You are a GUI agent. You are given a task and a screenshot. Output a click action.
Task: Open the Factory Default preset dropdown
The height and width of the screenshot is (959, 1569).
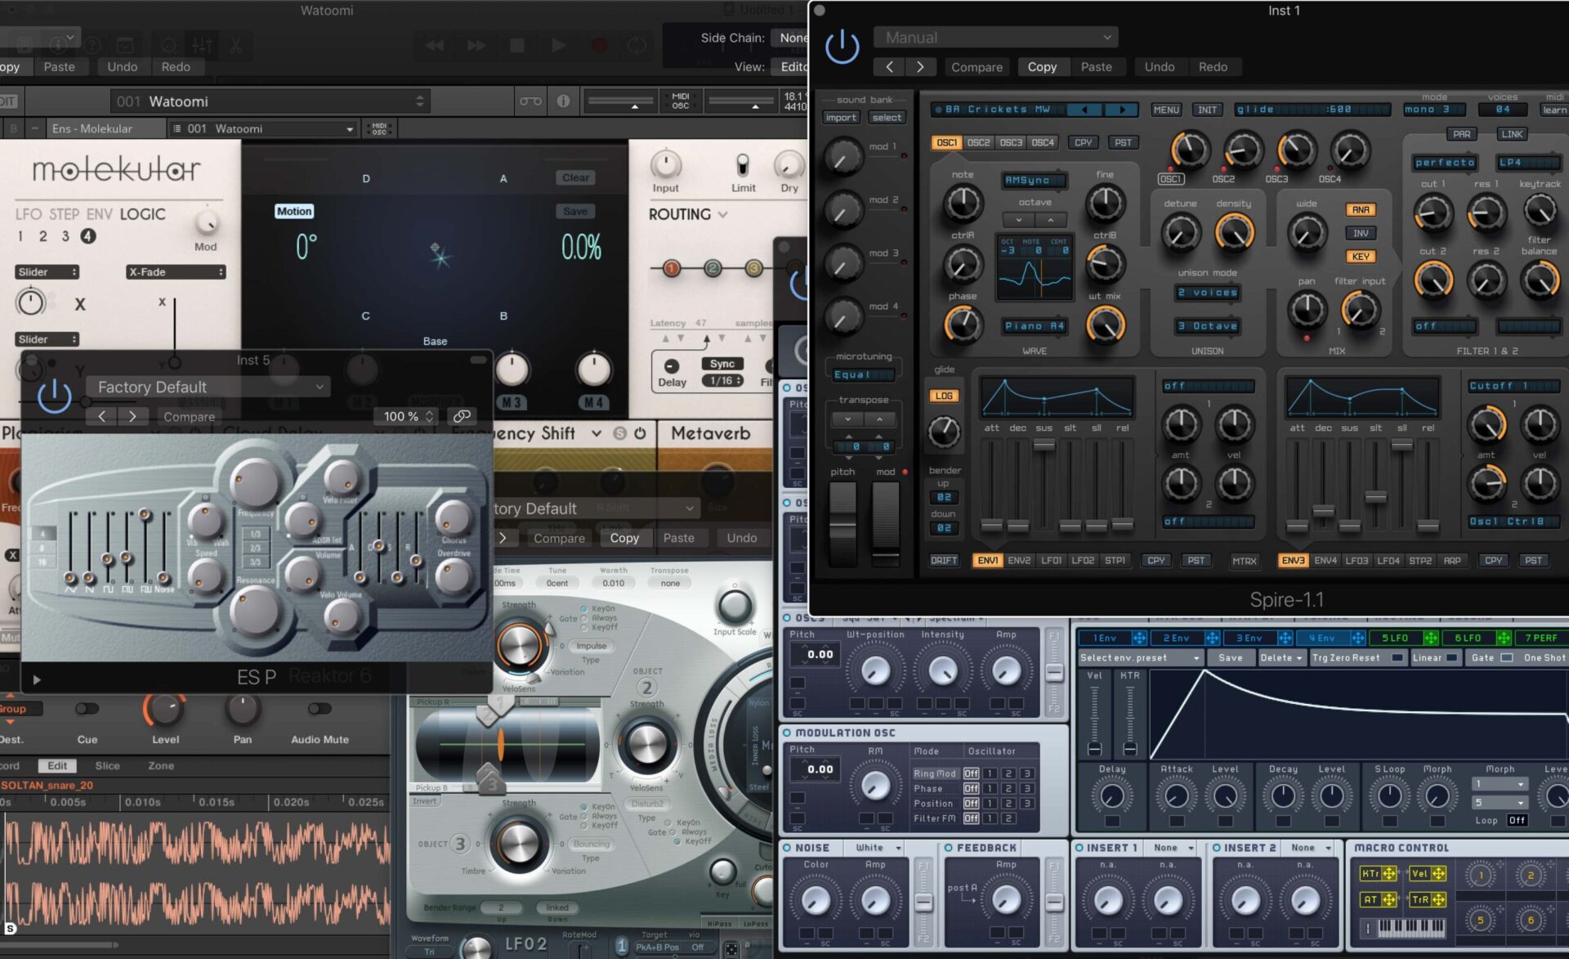(208, 387)
